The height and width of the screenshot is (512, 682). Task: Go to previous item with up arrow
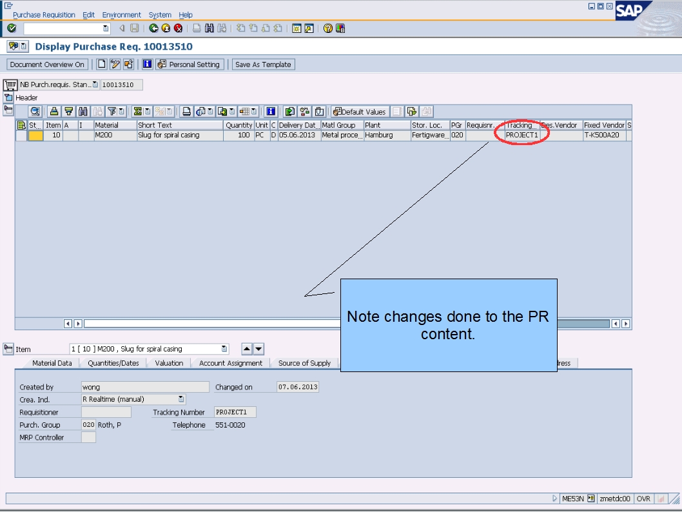click(x=247, y=349)
